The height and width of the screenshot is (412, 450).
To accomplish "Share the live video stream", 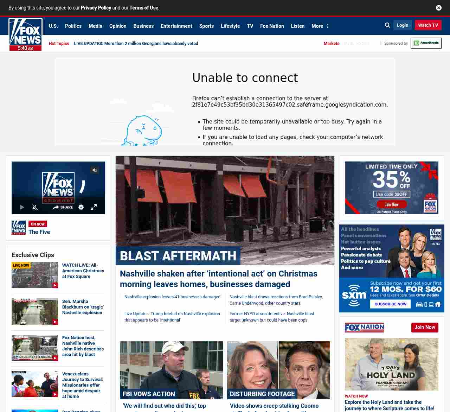I will (x=63, y=207).
